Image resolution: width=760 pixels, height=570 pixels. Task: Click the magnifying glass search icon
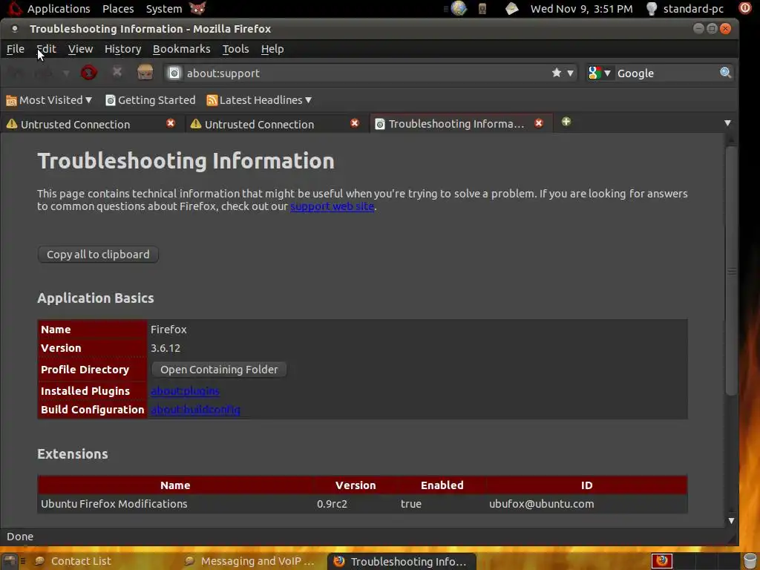click(725, 73)
